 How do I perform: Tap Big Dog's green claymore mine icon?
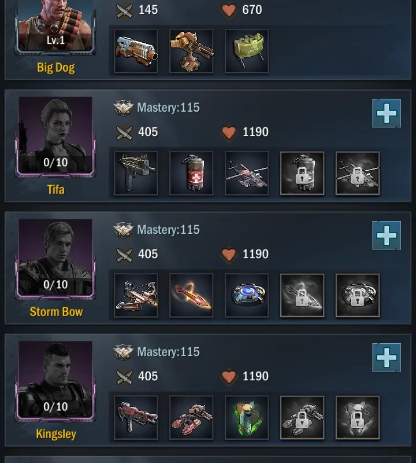[x=247, y=51]
